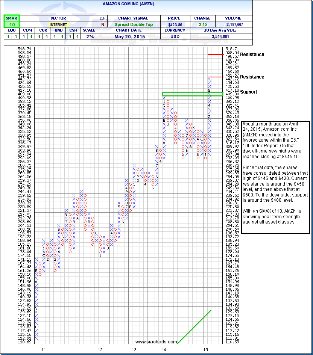Click the green SMAX score box showing 10
This screenshot has height=355, width=313.
pyautogui.click(x=11, y=24)
